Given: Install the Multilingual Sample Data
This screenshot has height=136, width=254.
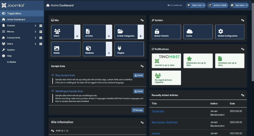Looking at the screenshot, I should [x=139, y=91].
